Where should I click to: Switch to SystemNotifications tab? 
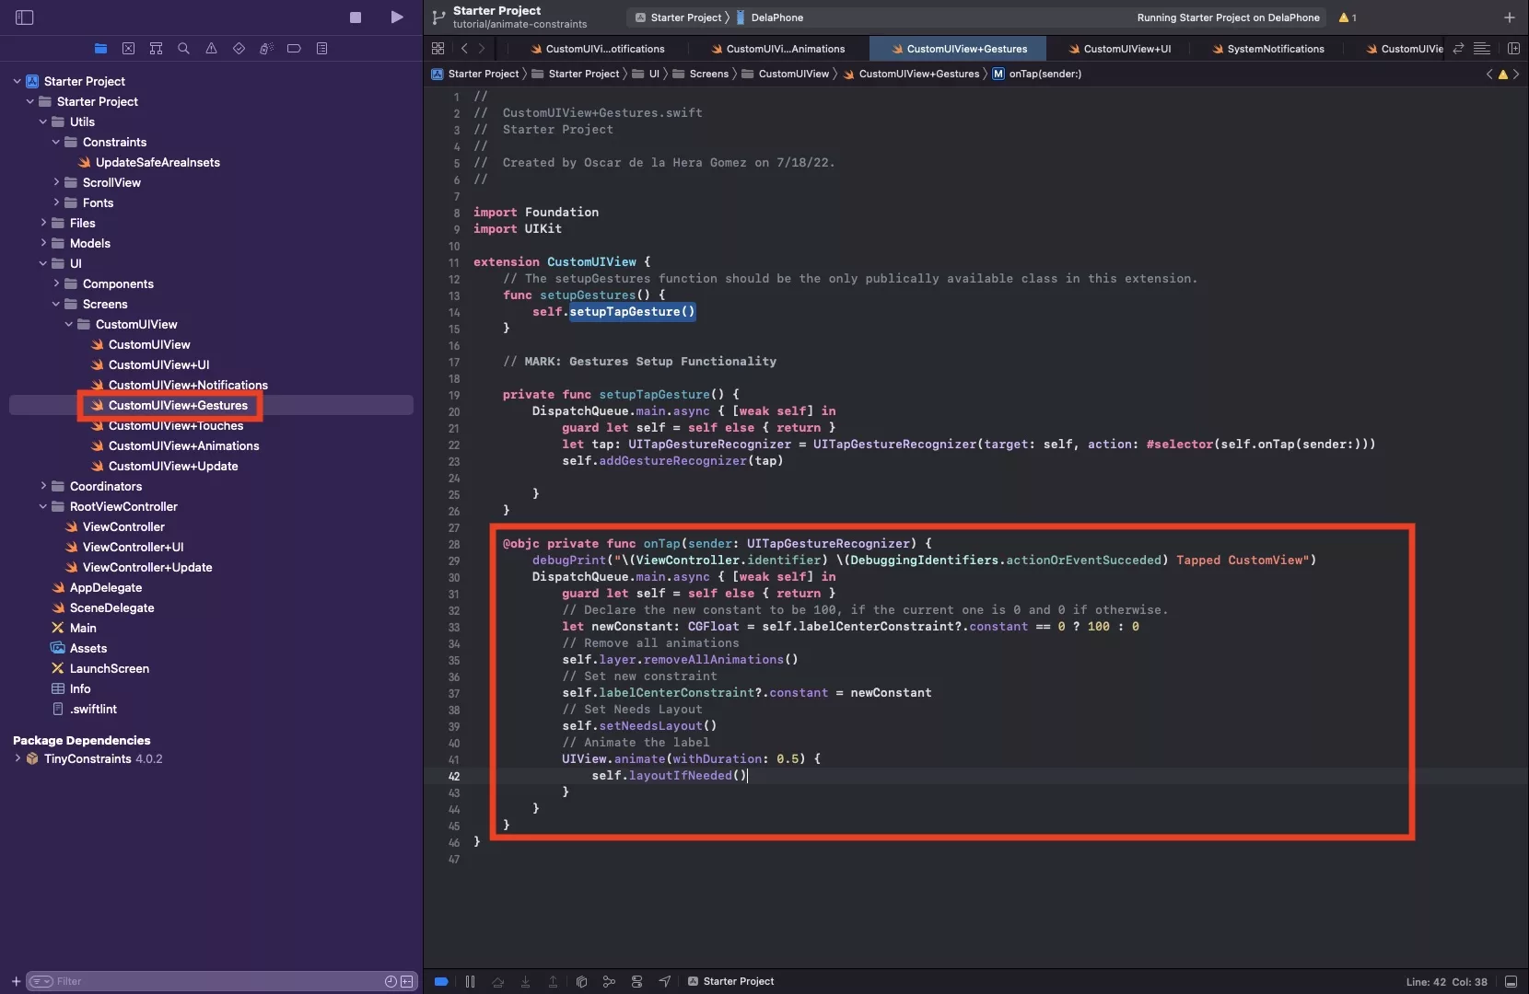coord(1267,49)
